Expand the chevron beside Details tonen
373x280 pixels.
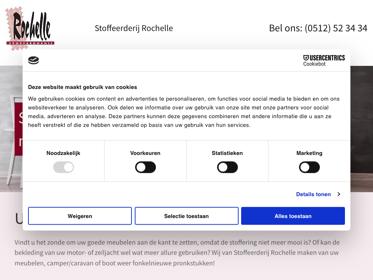339,194
